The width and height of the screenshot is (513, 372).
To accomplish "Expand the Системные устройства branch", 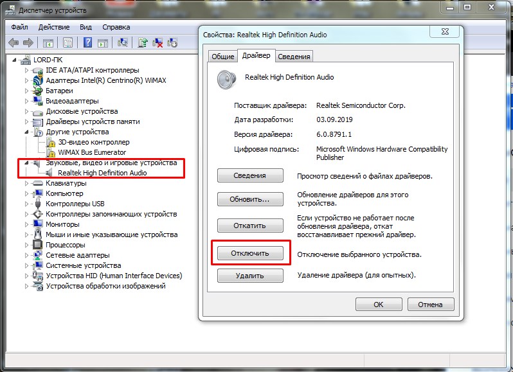I will (26, 265).
